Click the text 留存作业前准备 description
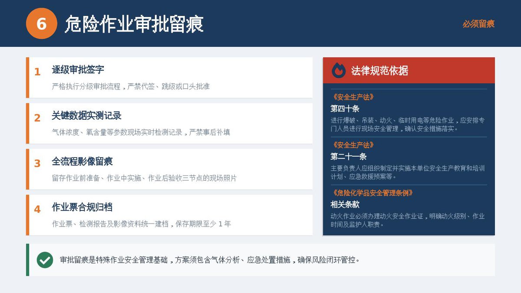This screenshot has height=293, width=521. click(144, 178)
